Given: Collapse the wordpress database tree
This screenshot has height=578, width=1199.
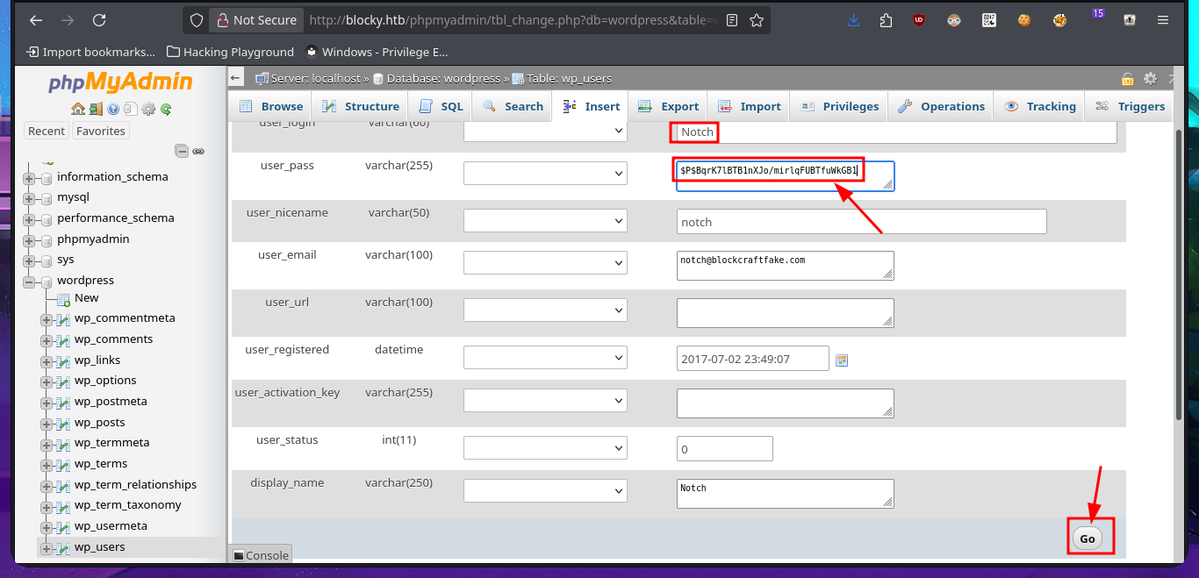Looking at the screenshot, I should (29, 282).
